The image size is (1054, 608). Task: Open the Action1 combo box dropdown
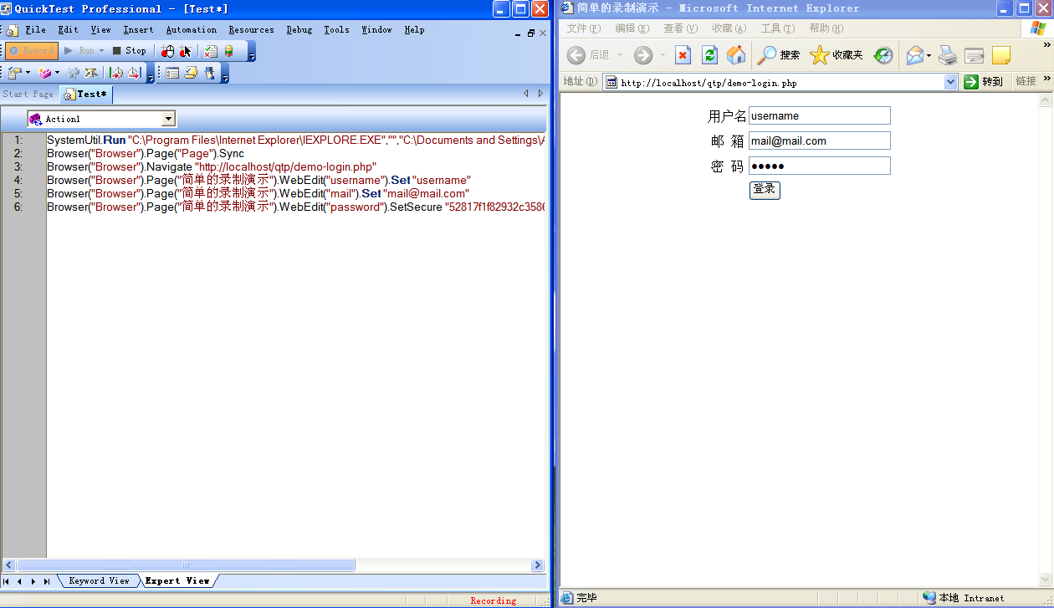coord(168,119)
